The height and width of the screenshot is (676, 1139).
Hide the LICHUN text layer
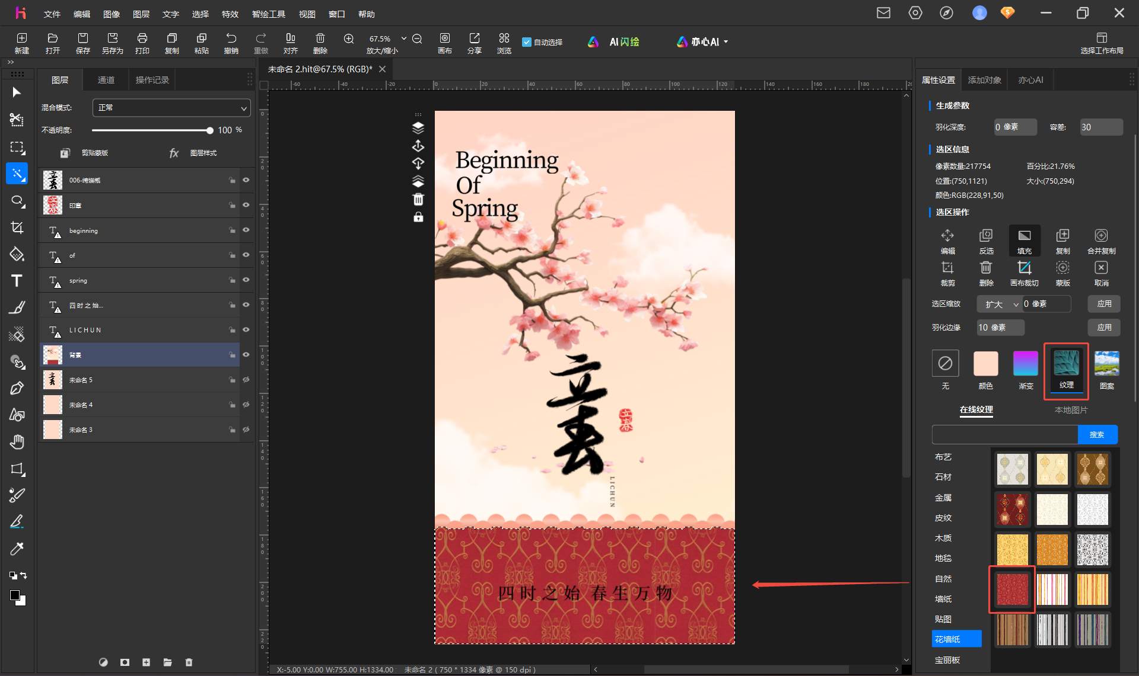(246, 329)
